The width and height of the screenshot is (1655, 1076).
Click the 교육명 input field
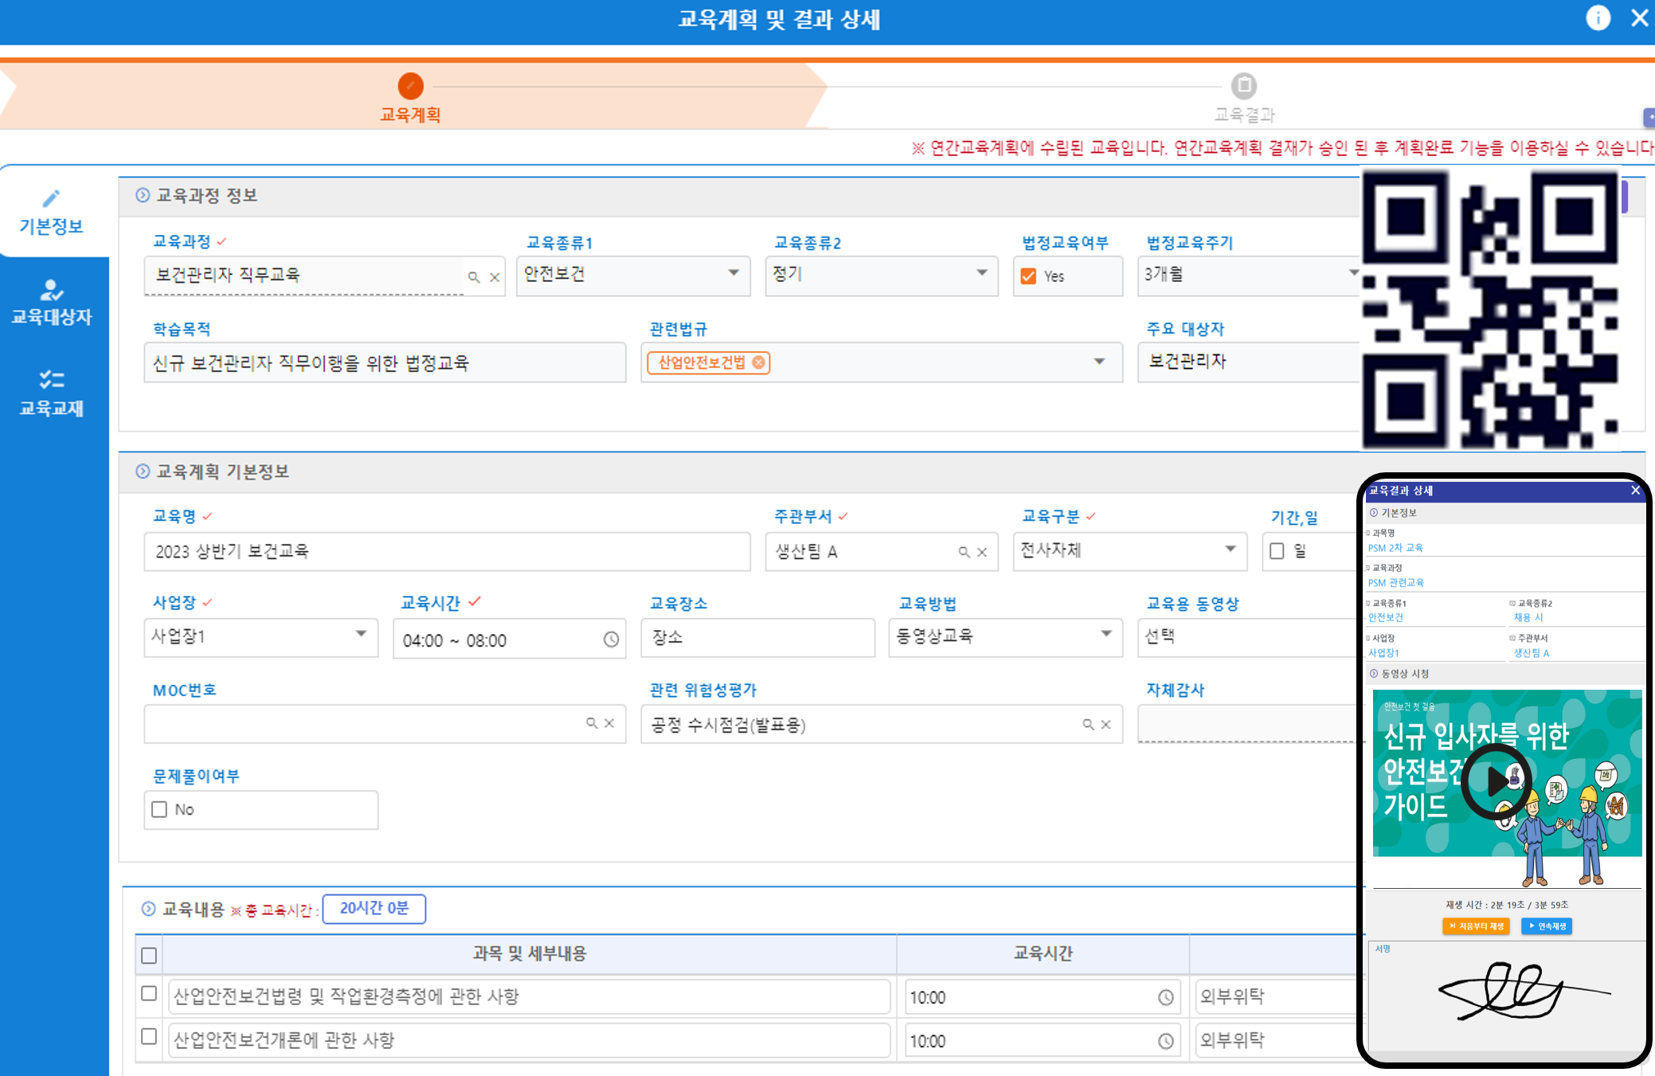pos(447,552)
